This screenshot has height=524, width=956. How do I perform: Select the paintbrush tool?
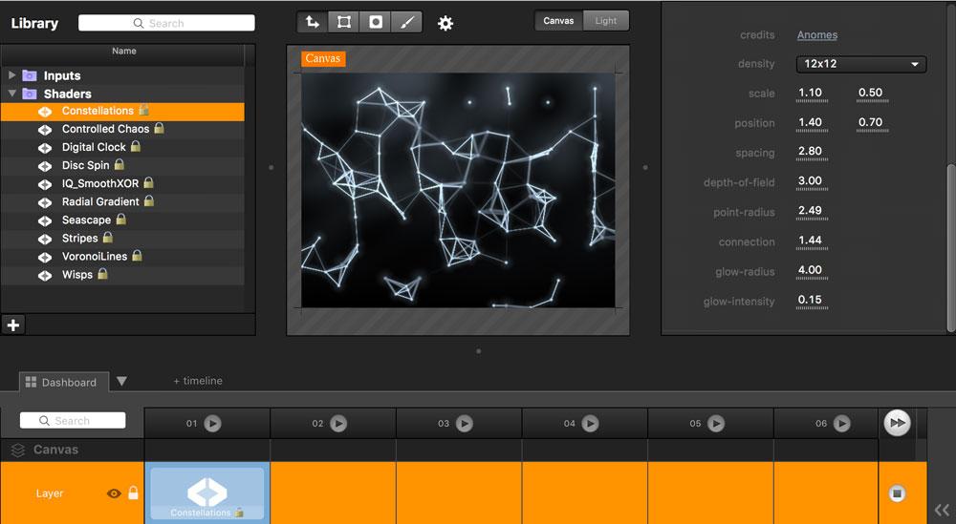[x=406, y=22]
